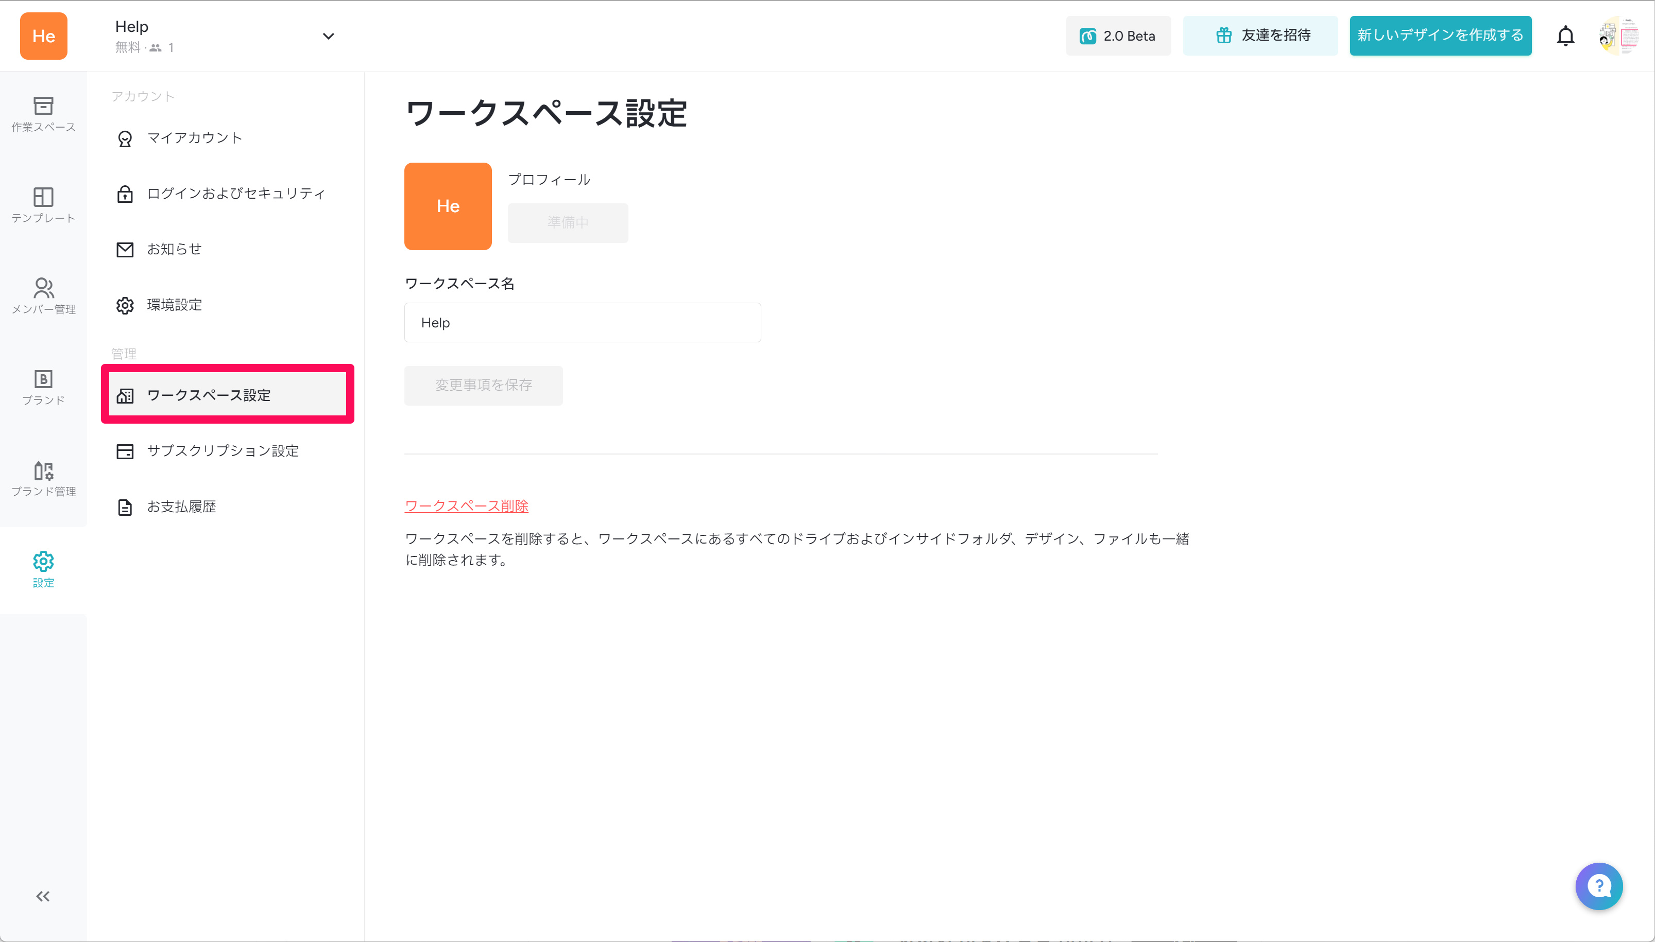Open the user avatar in top right
The height and width of the screenshot is (942, 1655).
point(1618,36)
